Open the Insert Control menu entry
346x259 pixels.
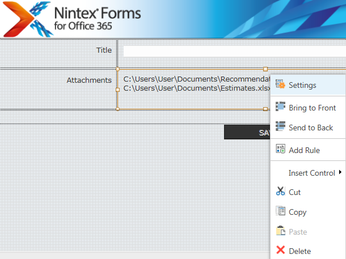pyautogui.click(x=308, y=173)
